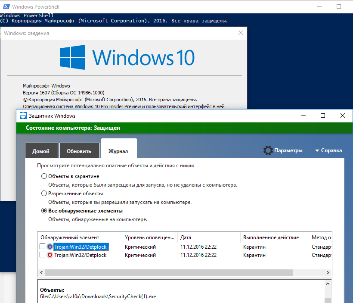Click date 11.12.2016 22:22 in the second row
The image size is (353, 303).
[198, 255]
